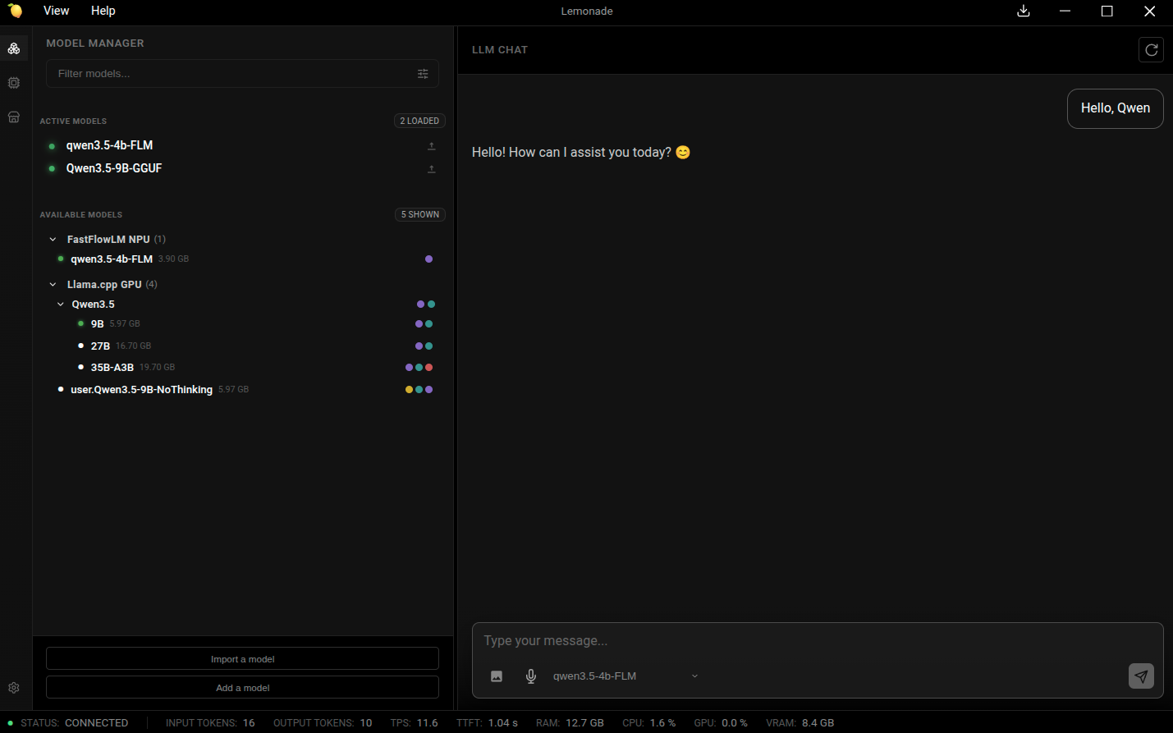Unload the Qwen3.5-9B-GGUF active model
The height and width of the screenshot is (733, 1173).
point(431,168)
